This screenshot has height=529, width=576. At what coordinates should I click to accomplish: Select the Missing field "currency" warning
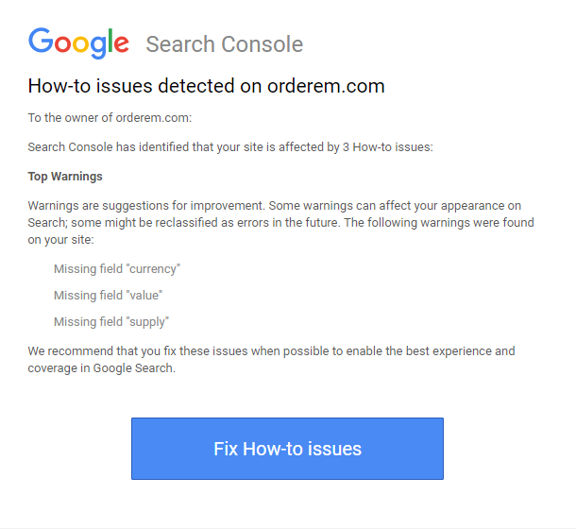tap(116, 269)
